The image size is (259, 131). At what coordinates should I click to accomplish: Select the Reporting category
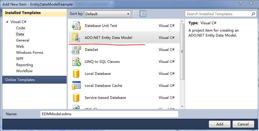(x=25, y=65)
